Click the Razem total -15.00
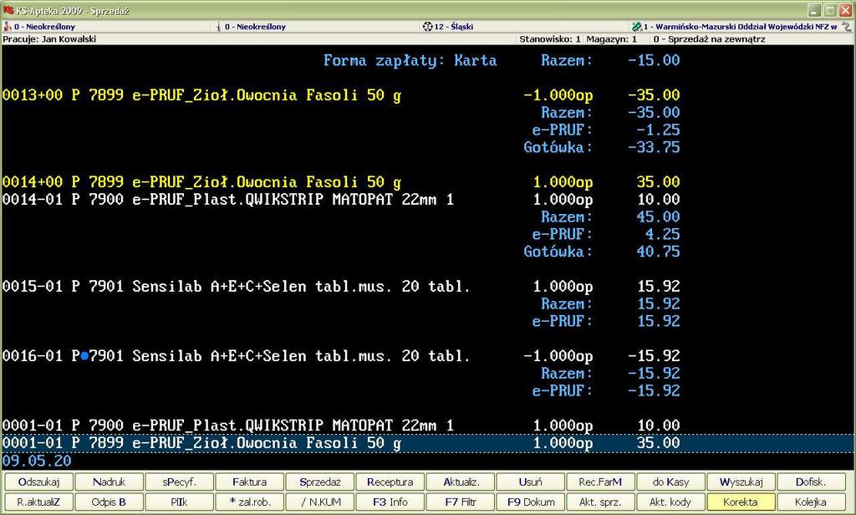This screenshot has width=856, height=515. [654, 60]
